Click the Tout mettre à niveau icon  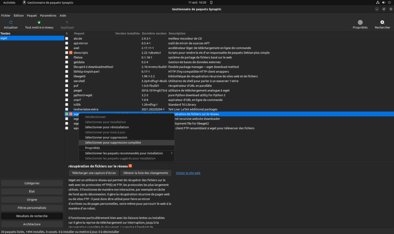click(39, 22)
